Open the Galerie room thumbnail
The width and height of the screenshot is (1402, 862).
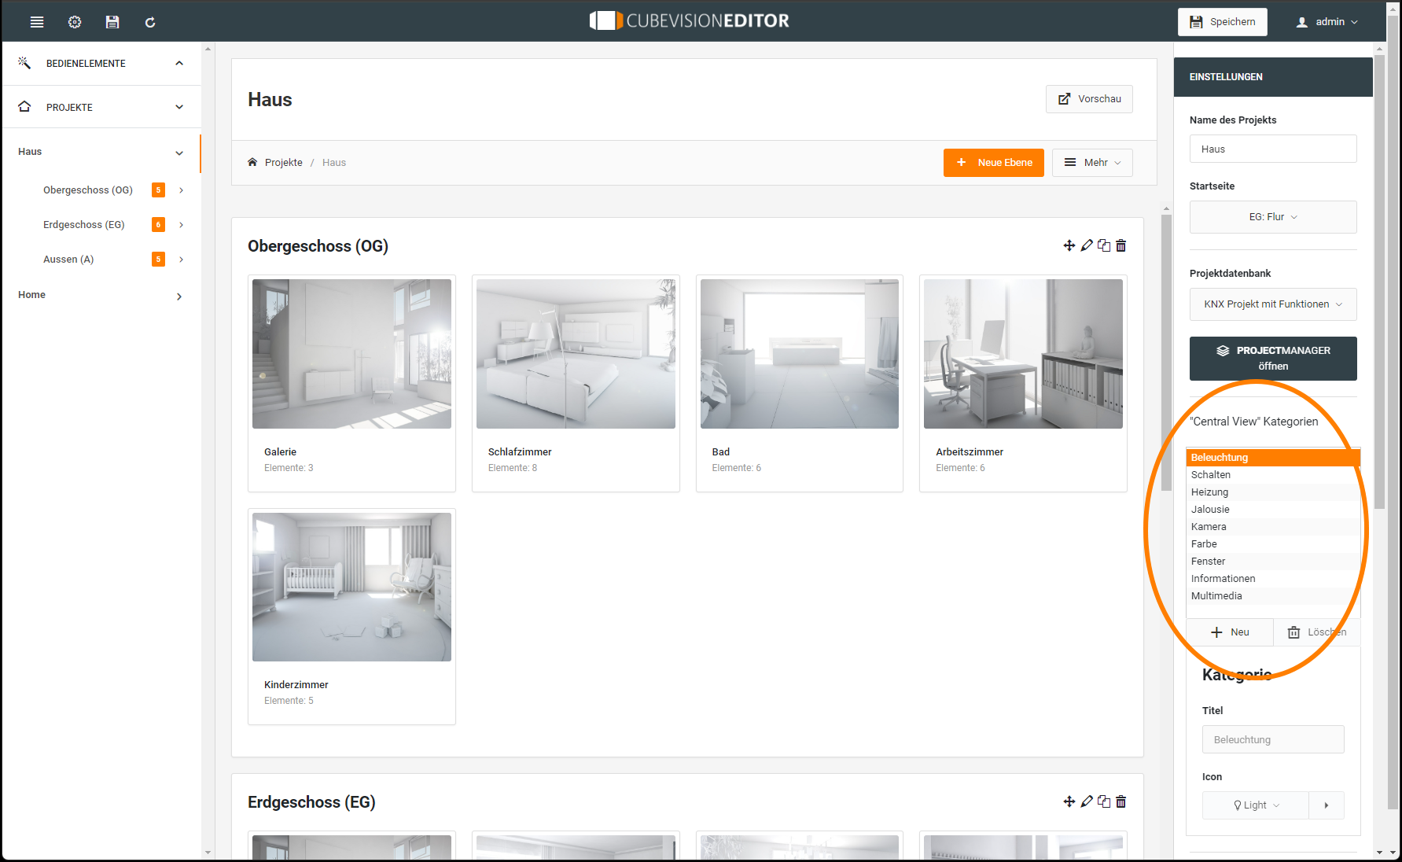351,354
